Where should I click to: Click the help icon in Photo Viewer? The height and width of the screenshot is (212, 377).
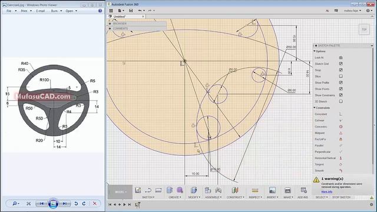pyautogui.click(x=100, y=11)
